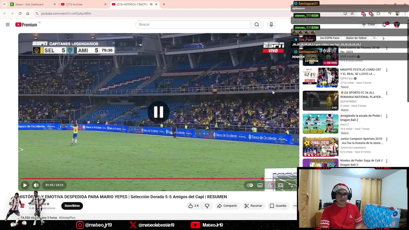Play the video with player play button

(x=25, y=185)
